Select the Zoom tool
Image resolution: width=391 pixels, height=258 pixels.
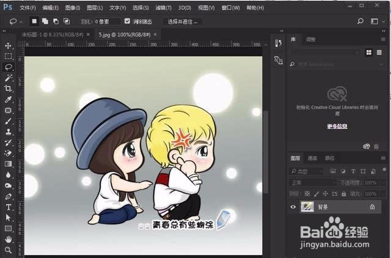8,250
